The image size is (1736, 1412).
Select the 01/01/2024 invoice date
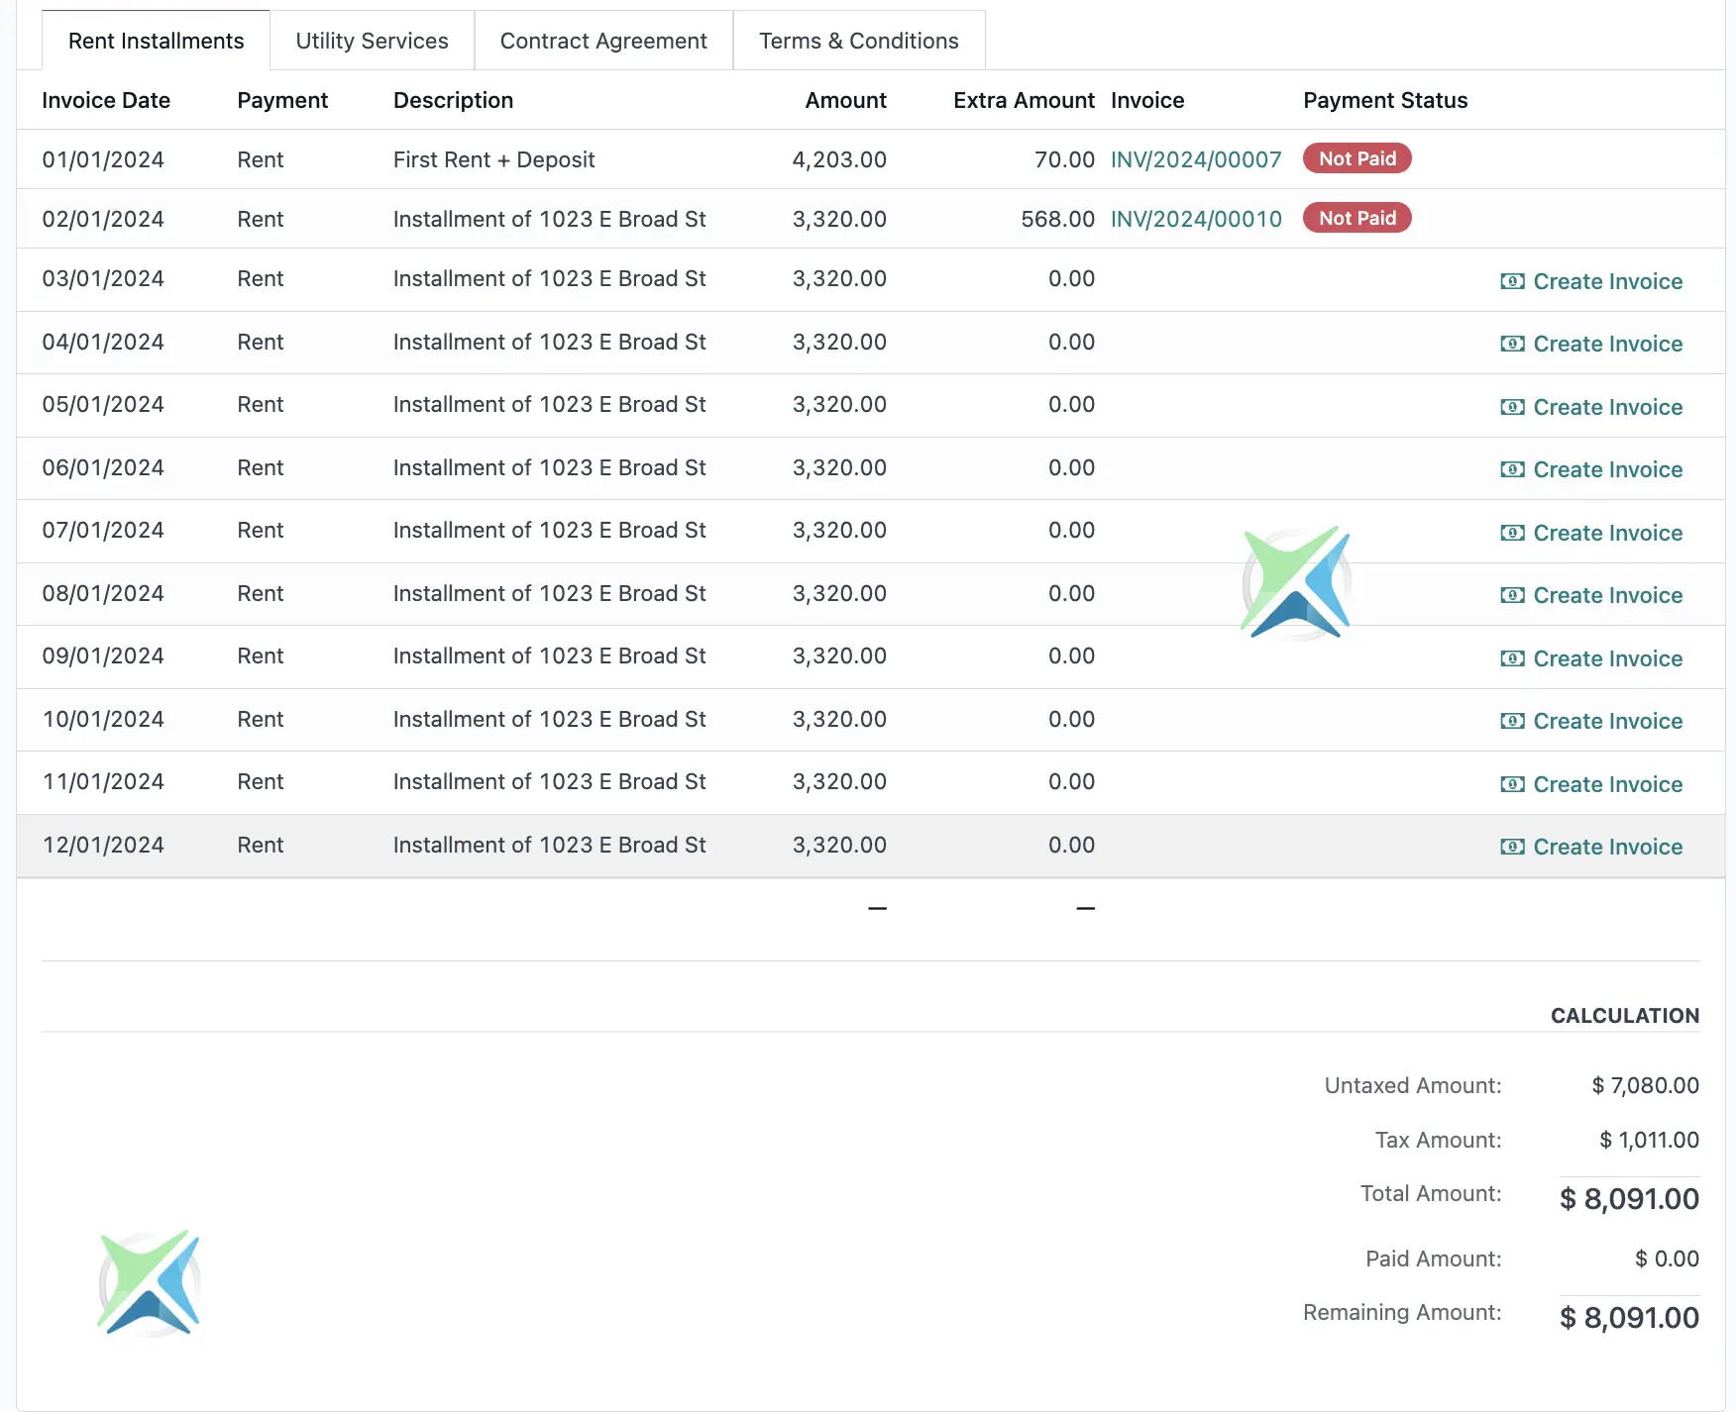103,159
